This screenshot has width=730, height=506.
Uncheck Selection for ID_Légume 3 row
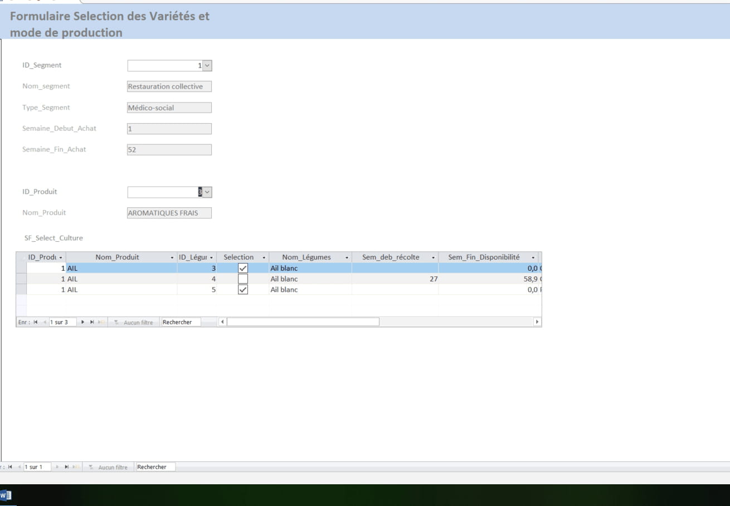pos(243,268)
